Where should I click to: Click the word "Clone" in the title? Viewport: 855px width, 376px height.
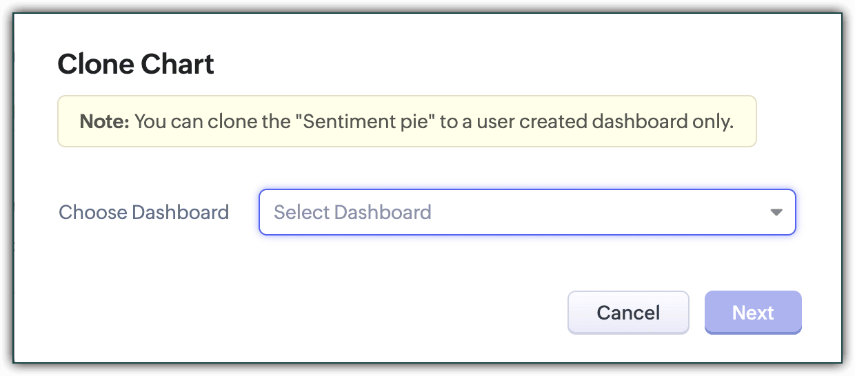pos(96,65)
